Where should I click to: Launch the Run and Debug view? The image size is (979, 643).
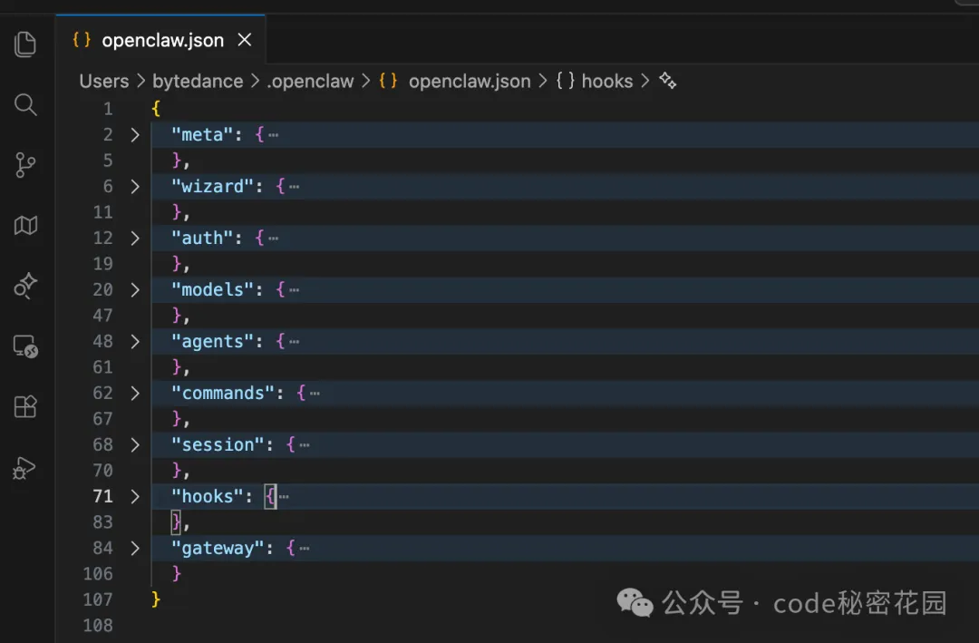[x=25, y=467]
